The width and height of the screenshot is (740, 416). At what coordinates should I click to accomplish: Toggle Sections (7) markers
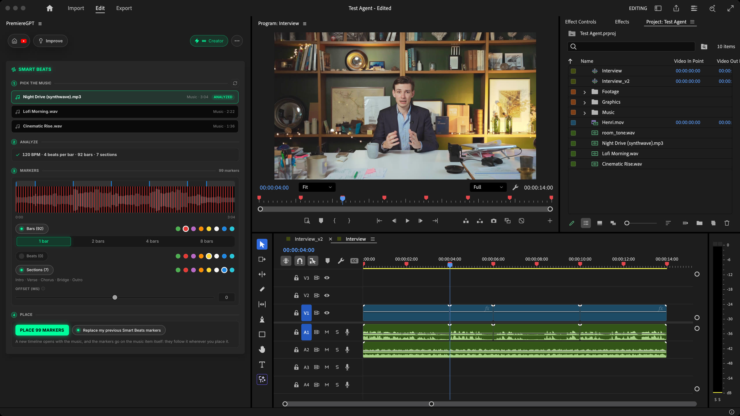click(34, 270)
